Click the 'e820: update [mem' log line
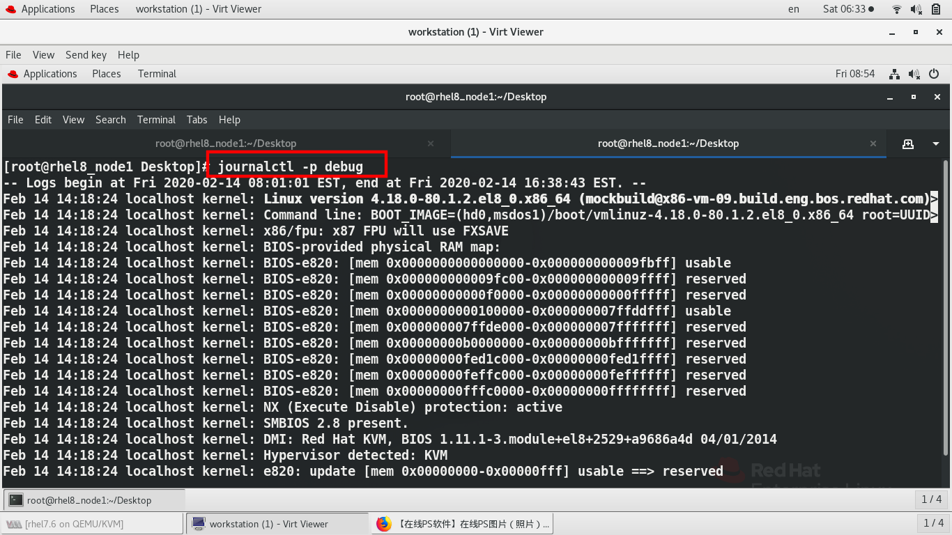 tap(364, 472)
